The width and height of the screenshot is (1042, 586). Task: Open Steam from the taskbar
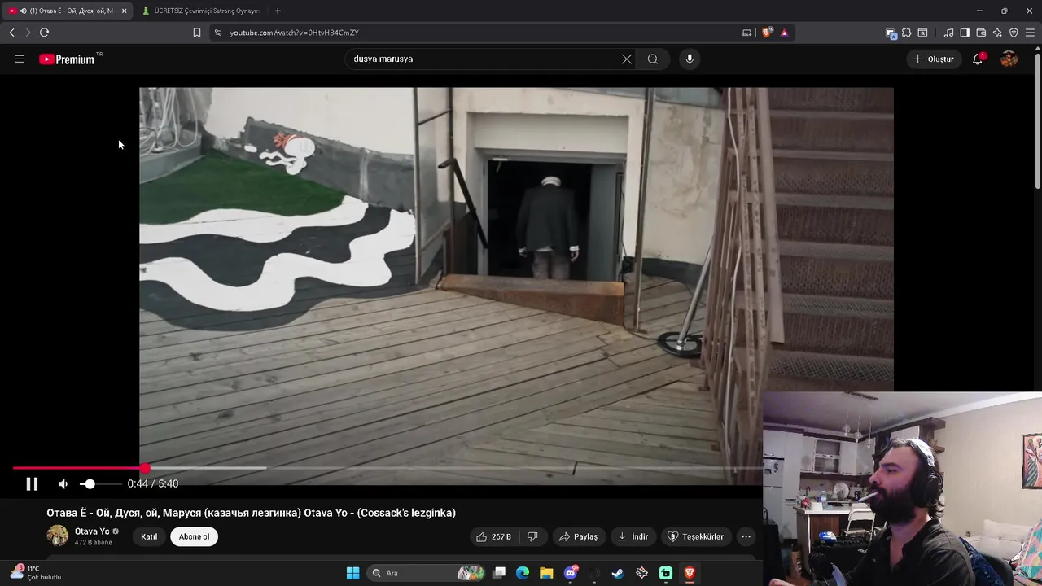618,573
